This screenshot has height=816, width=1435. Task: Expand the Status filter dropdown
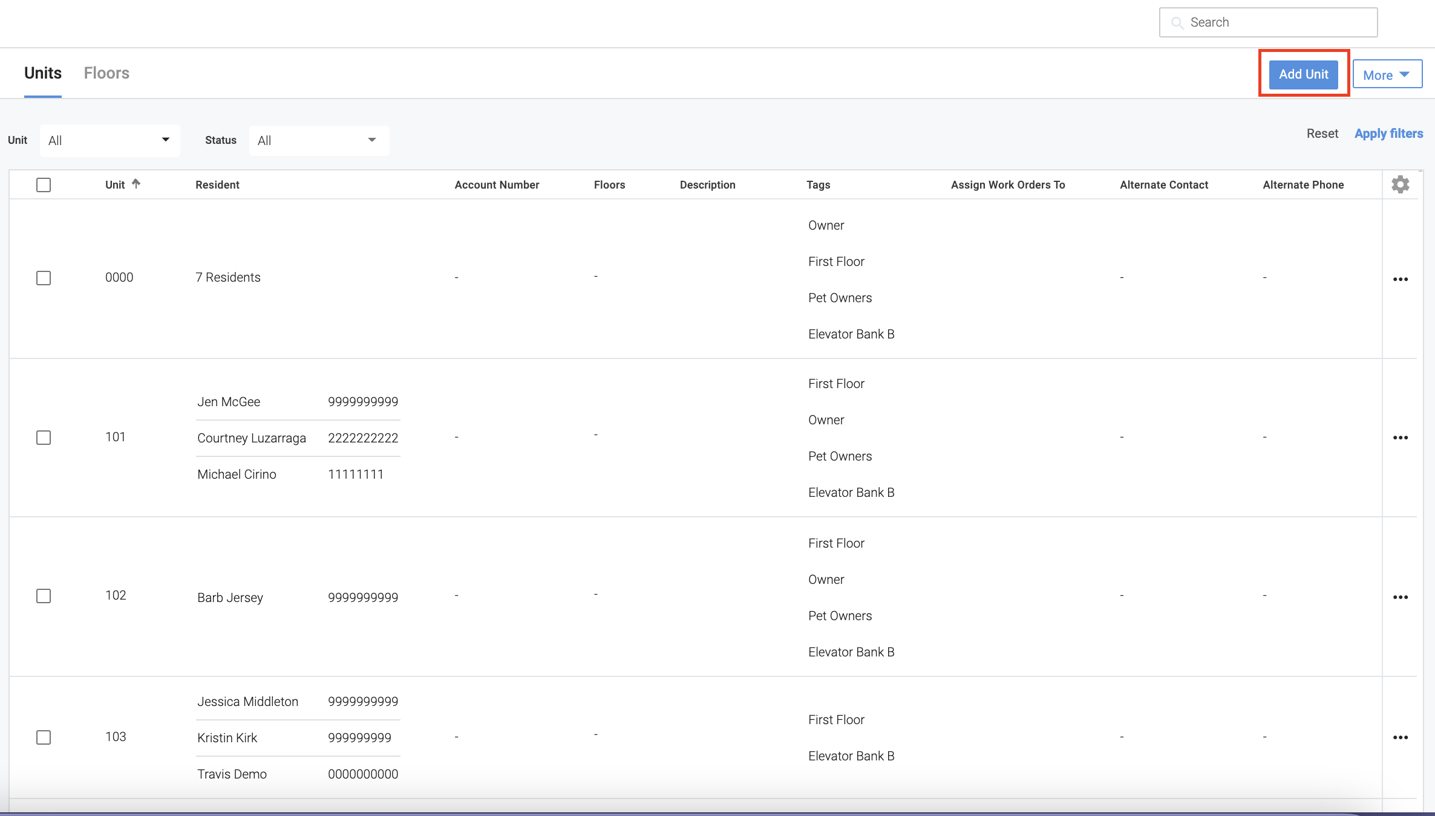click(318, 140)
